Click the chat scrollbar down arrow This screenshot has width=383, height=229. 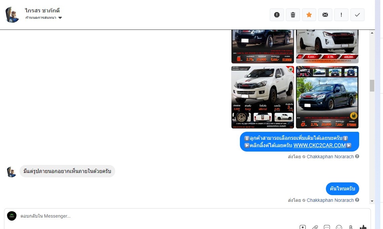click(372, 201)
